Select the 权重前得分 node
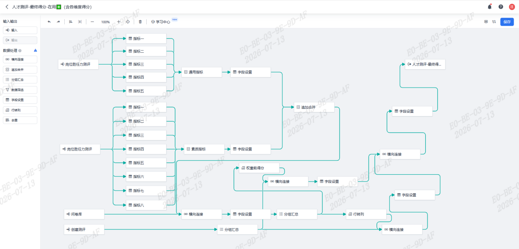Screen dimensions: 519x249 [259, 168]
